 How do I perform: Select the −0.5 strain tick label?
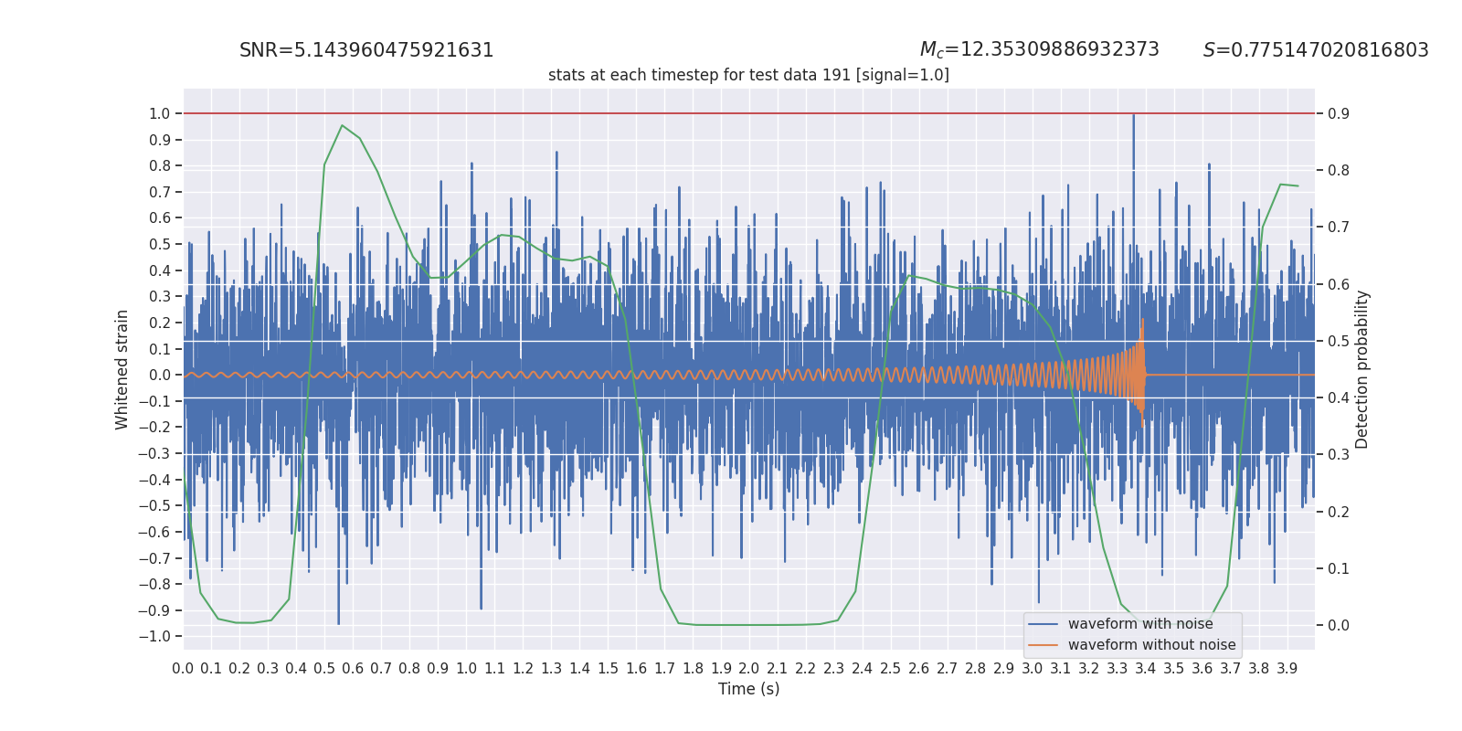pyautogui.click(x=153, y=505)
